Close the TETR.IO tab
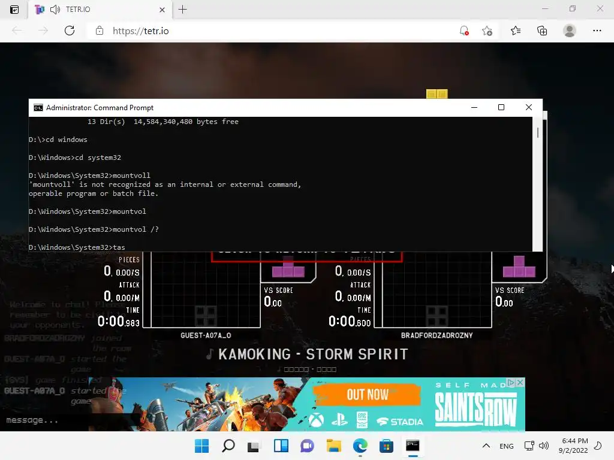The height and width of the screenshot is (460, 614). 162,10
